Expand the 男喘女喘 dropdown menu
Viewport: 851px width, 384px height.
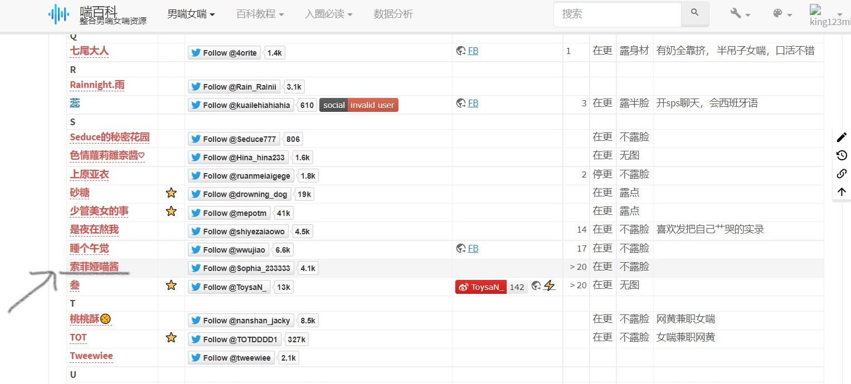click(191, 14)
